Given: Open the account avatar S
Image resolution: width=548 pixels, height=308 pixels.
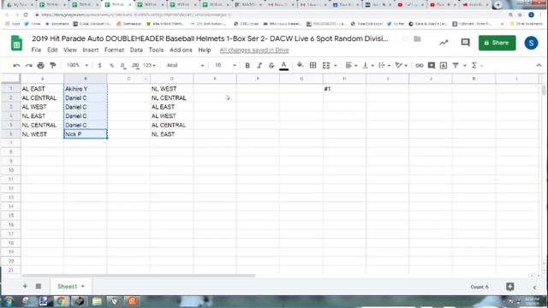Looking at the screenshot, I should click(x=531, y=43).
